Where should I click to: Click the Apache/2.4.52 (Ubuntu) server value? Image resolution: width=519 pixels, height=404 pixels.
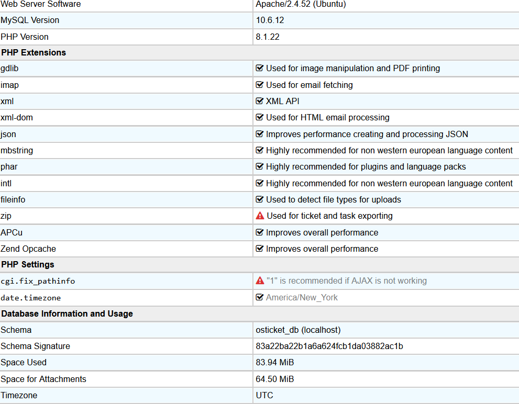[301, 4]
